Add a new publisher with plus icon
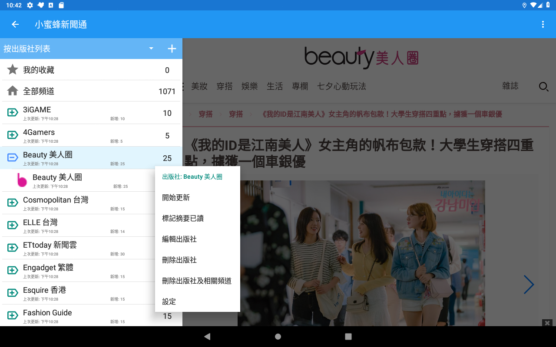This screenshot has height=347, width=556. pos(172,49)
